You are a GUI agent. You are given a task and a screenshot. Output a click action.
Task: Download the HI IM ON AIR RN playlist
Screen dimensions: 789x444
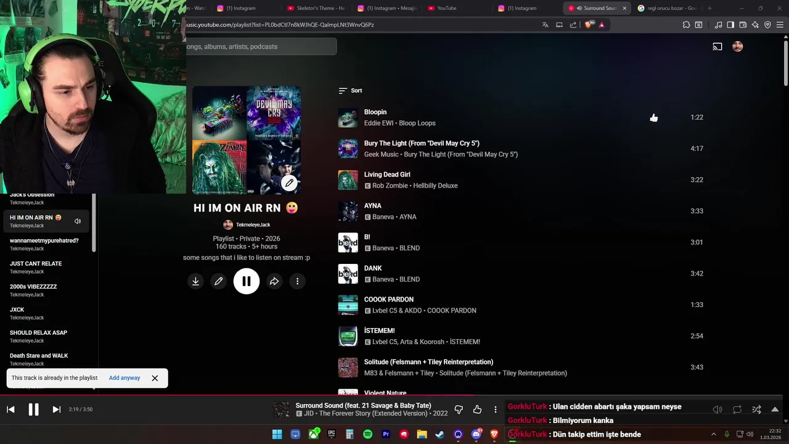tap(195, 281)
